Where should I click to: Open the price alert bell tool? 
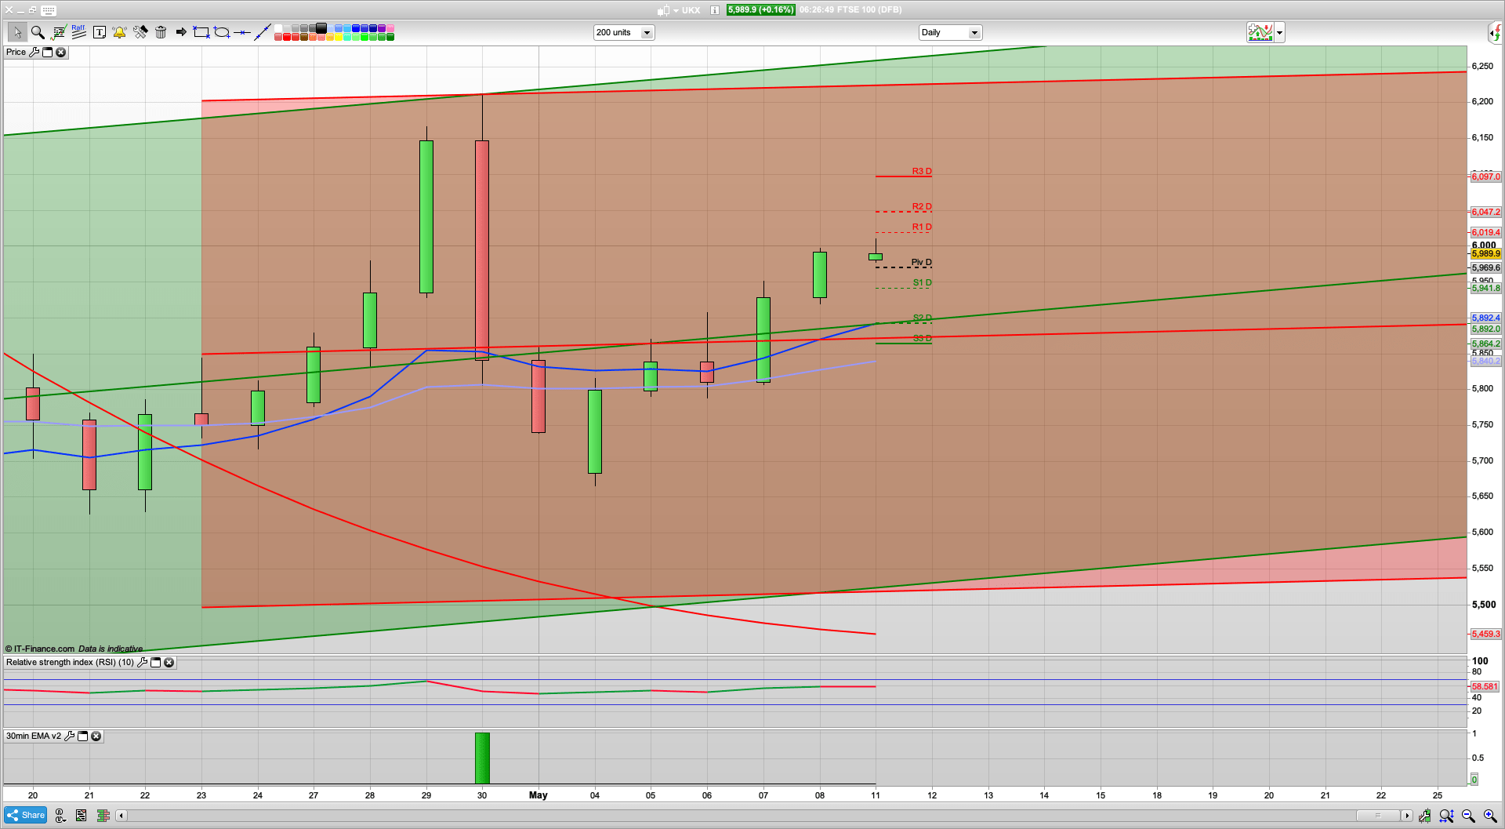pyautogui.click(x=119, y=32)
